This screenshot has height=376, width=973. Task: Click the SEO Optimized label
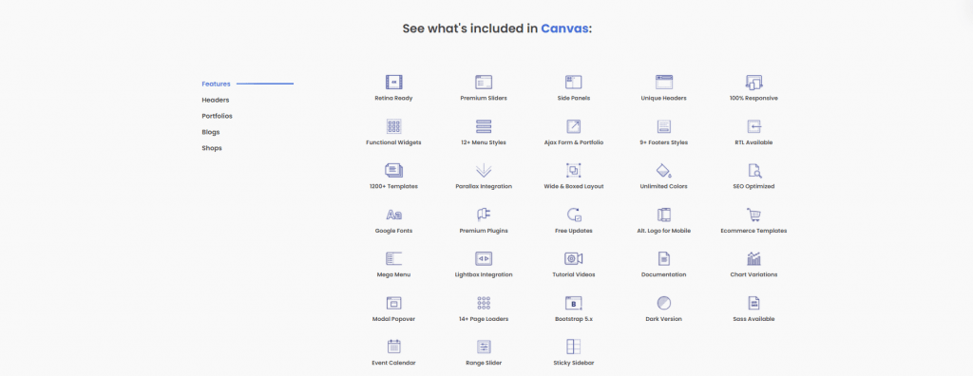(x=754, y=187)
